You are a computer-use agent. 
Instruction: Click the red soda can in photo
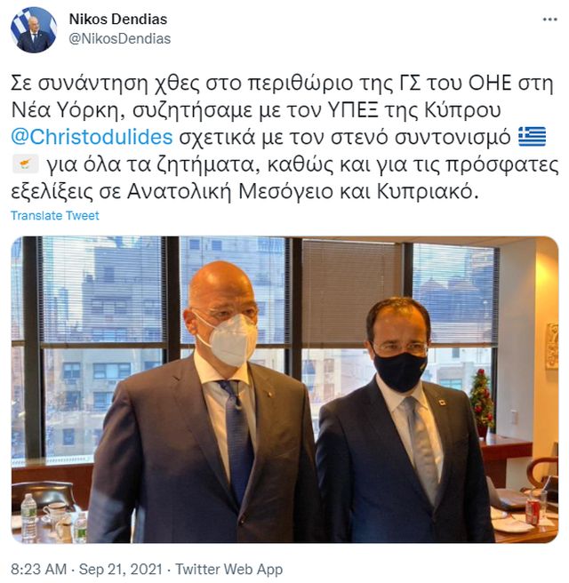click(x=533, y=511)
